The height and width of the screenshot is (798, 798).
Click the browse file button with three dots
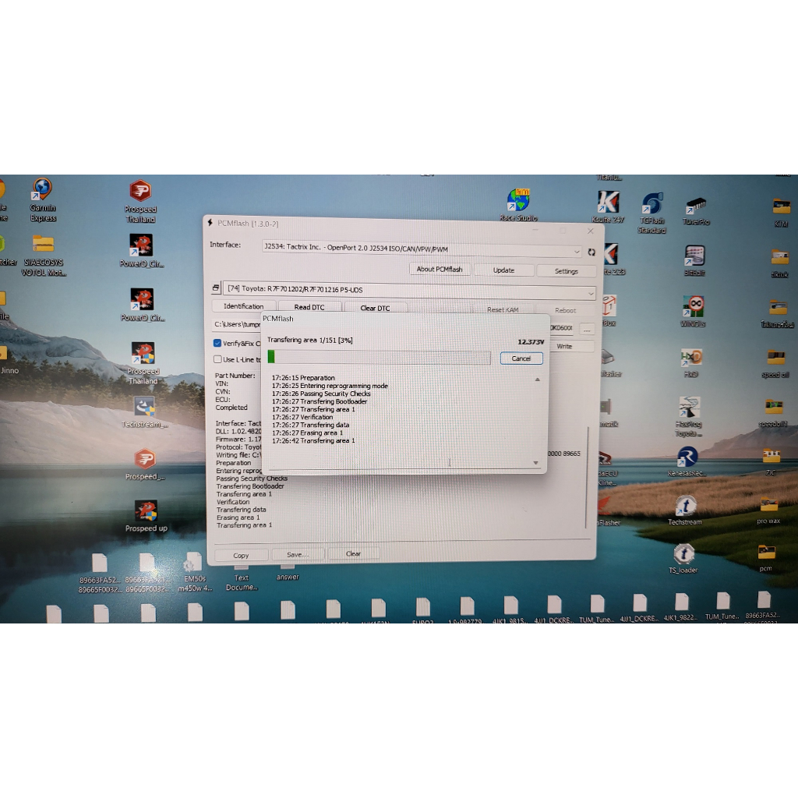(587, 330)
